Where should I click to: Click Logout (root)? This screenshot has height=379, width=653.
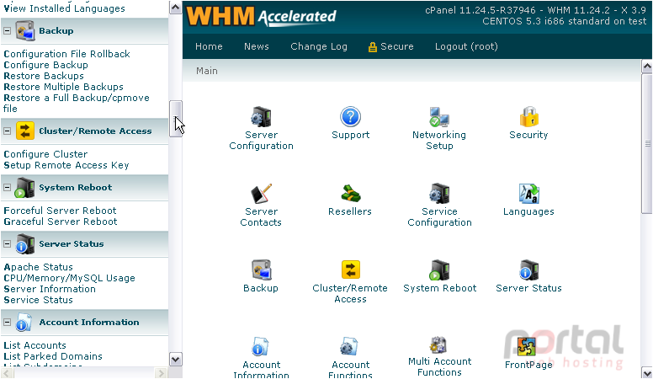pos(466,46)
